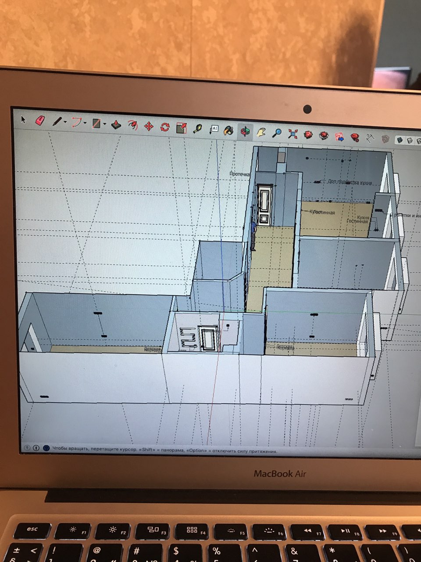Switch to second face style cube
Viewport: 421px width, 562px height.
pyautogui.click(x=410, y=141)
